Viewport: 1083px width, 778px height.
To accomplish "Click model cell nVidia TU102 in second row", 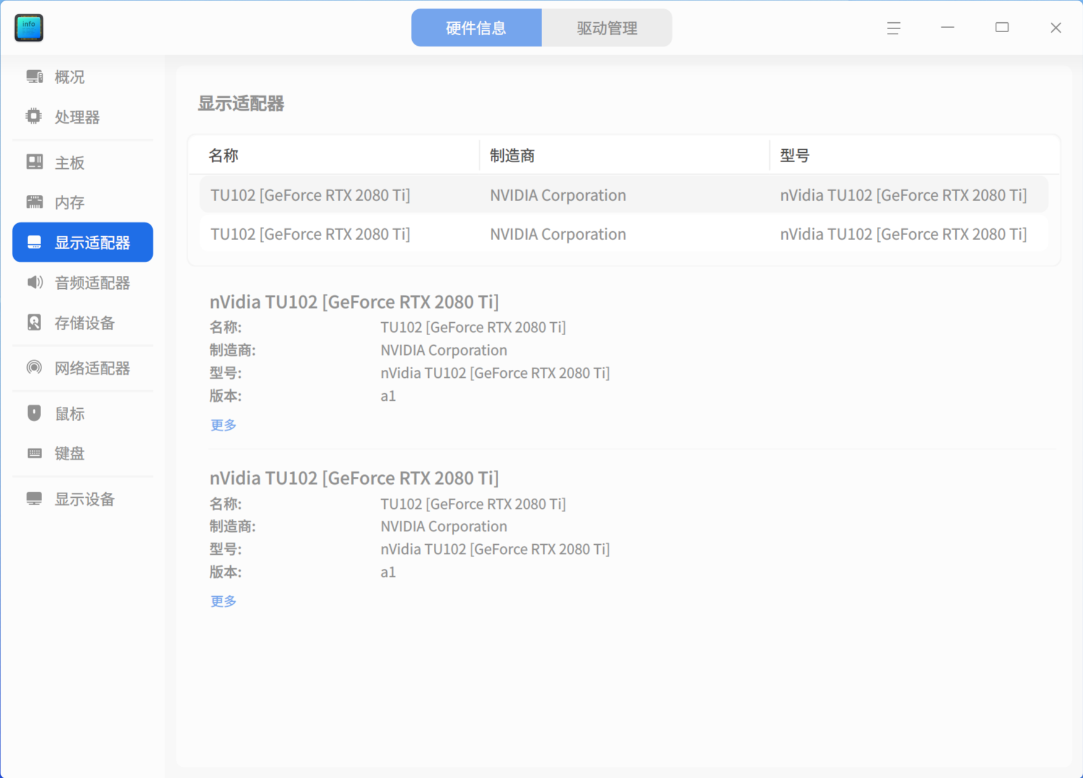I will 903,234.
